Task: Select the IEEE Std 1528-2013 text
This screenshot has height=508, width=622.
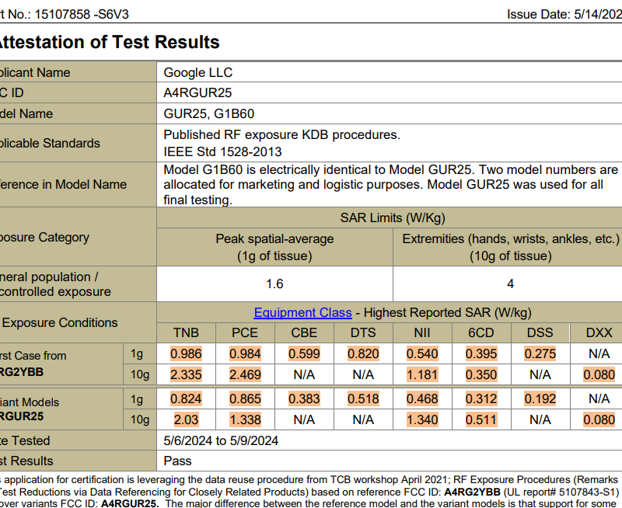Action: pyautogui.click(x=222, y=151)
